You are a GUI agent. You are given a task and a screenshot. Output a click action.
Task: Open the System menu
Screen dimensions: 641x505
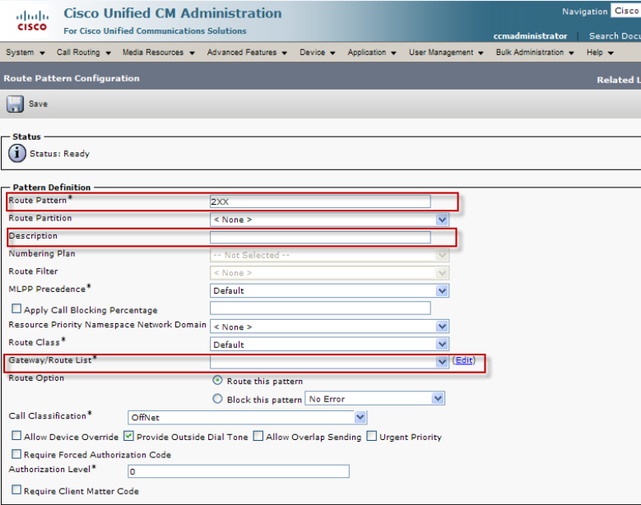[25, 53]
